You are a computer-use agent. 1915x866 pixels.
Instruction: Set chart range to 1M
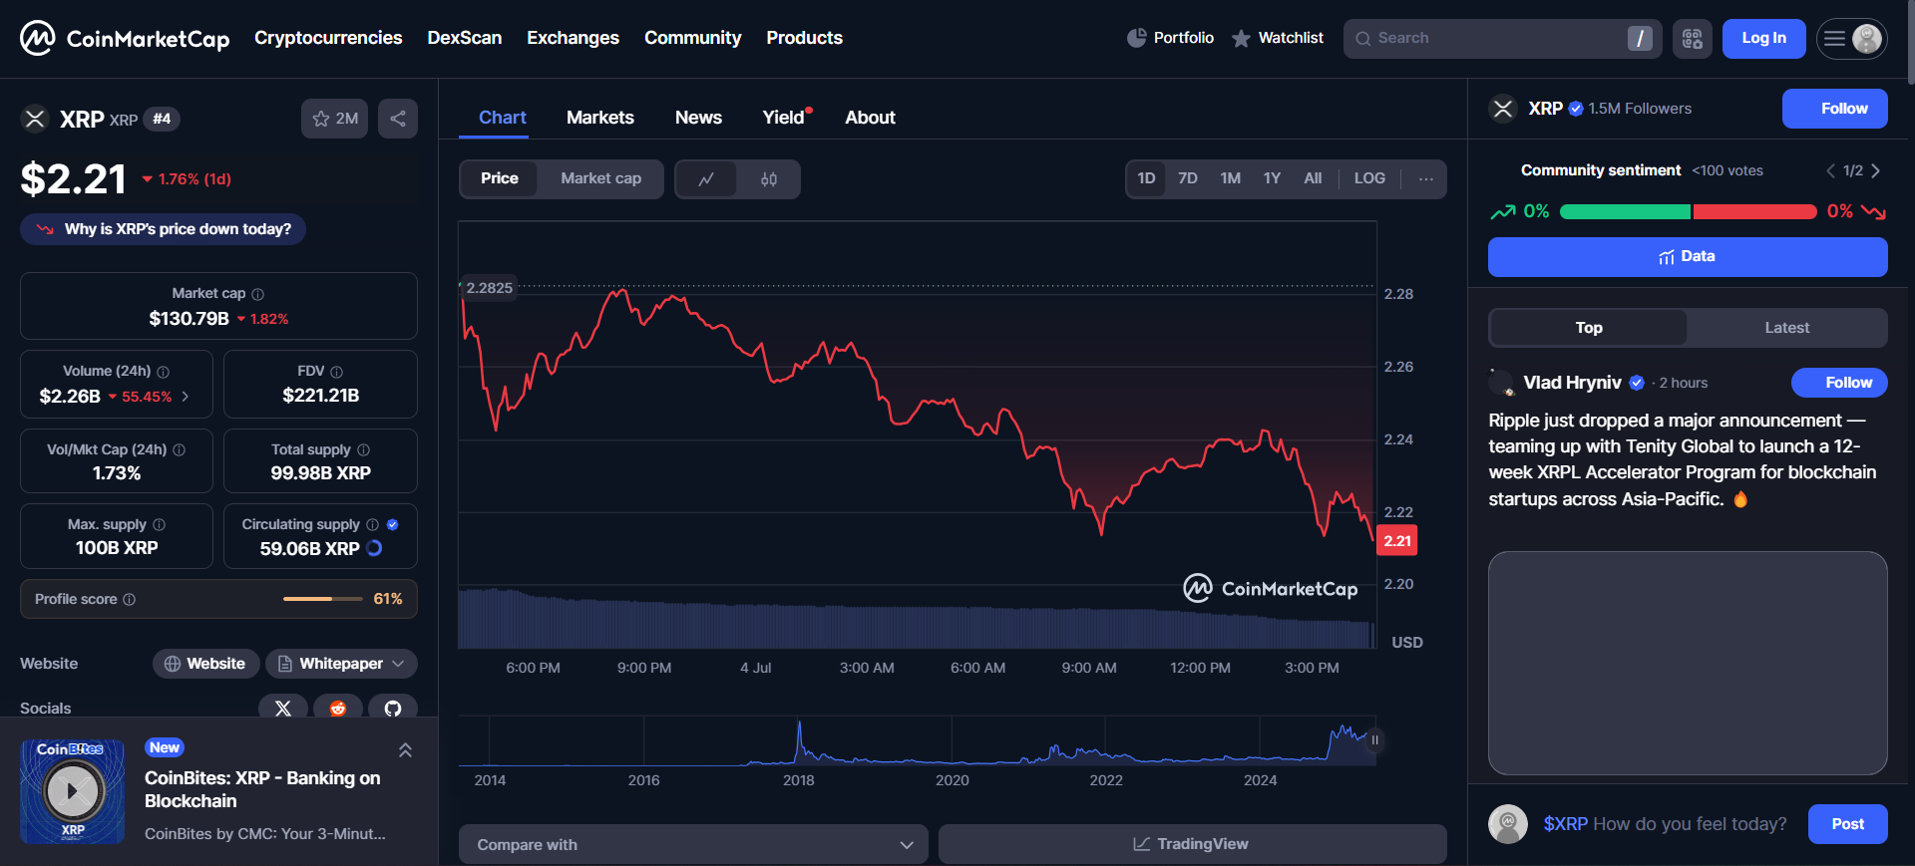point(1231,178)
